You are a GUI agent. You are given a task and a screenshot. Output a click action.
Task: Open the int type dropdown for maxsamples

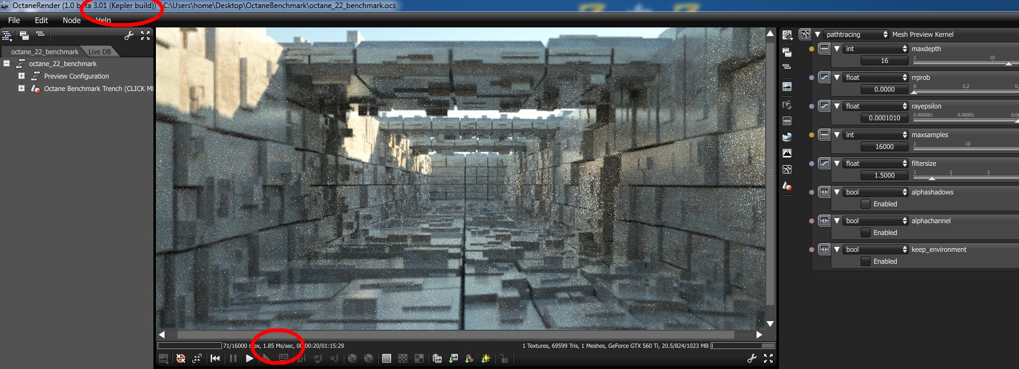(876, 135)
